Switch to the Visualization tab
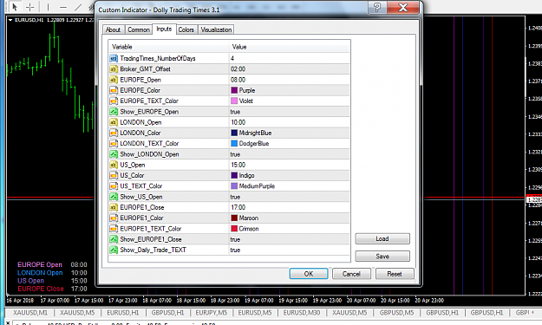542x325 pixels. pyautogui.click(x=216, y=29)
